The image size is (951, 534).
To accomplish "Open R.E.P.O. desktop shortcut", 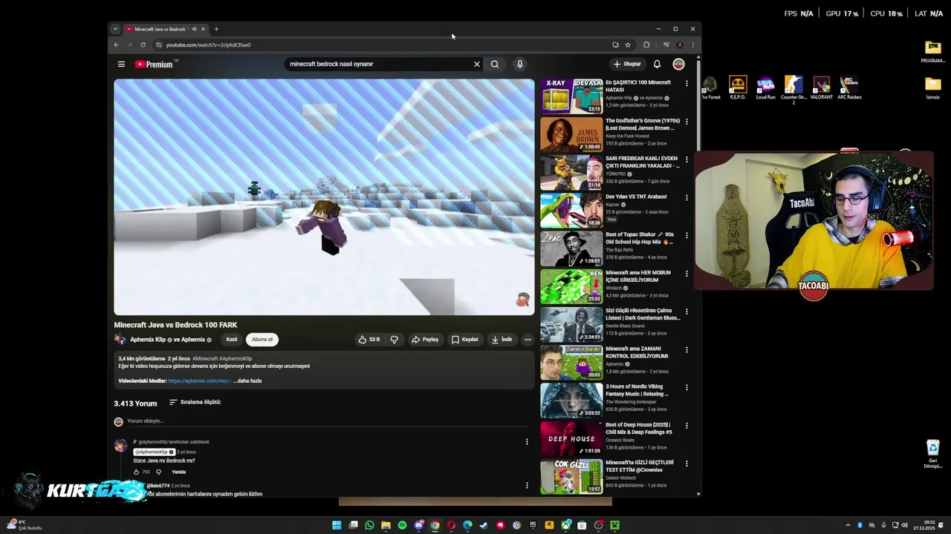I will point(738,88).
